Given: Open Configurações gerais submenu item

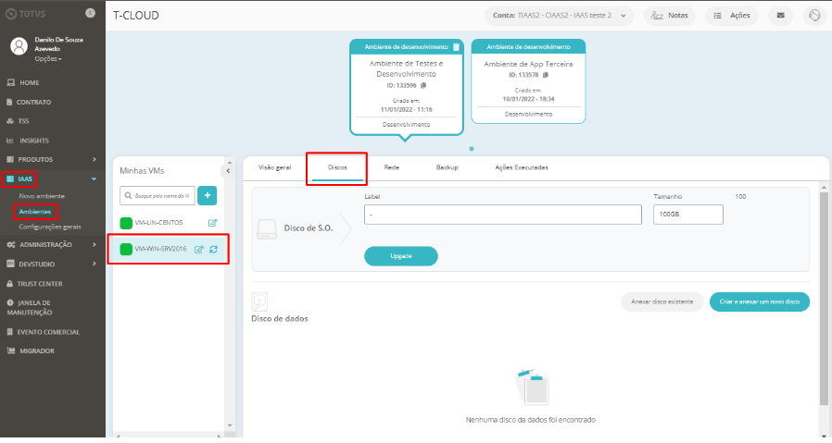Looking at the screenshot, I should pos(50,227).
